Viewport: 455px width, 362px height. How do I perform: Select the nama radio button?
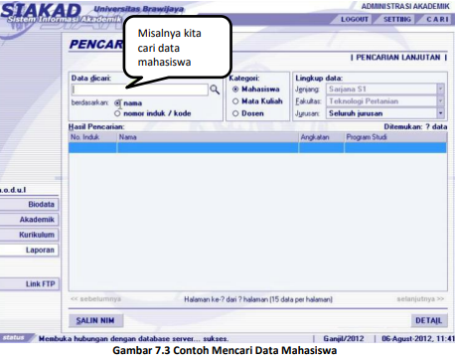(x=117, y=103)
